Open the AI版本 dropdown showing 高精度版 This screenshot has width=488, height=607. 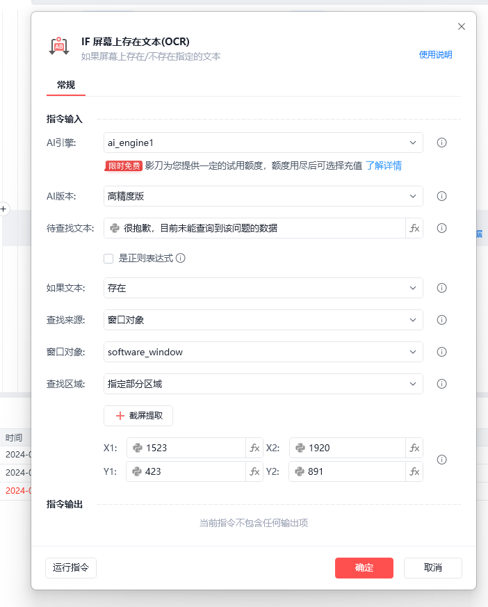pos(263,196)
